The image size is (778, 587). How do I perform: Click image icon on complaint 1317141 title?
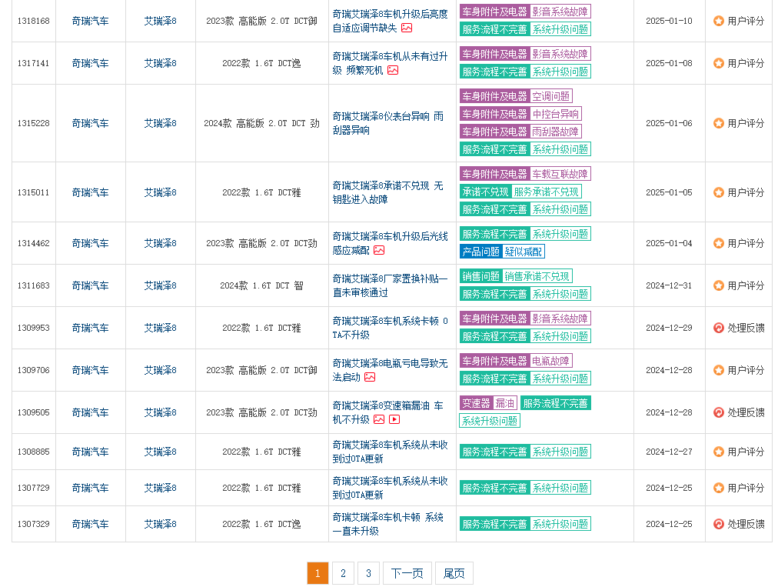coord(393,70)
